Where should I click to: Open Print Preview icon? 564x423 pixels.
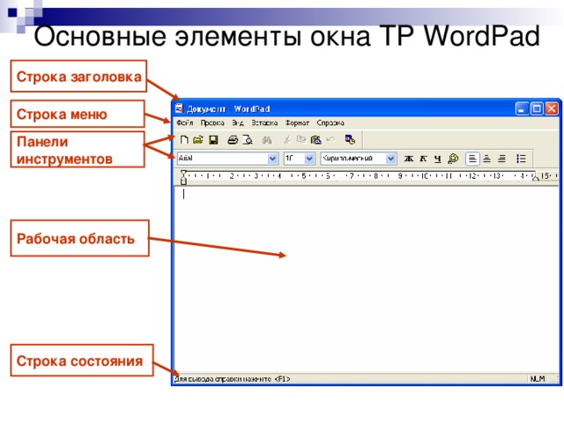(x=248, y=140)
